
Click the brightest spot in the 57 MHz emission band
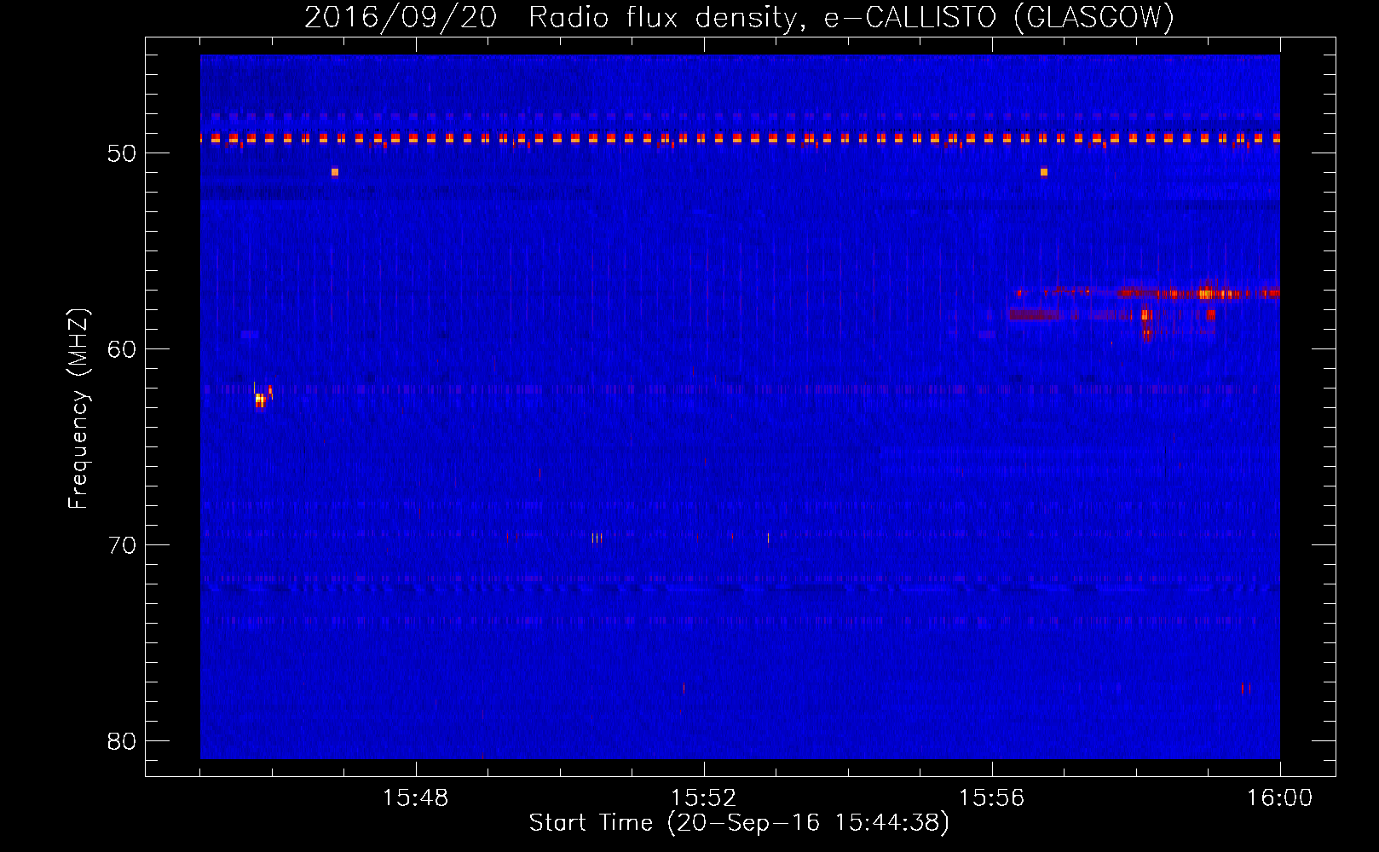point(1205,293)
